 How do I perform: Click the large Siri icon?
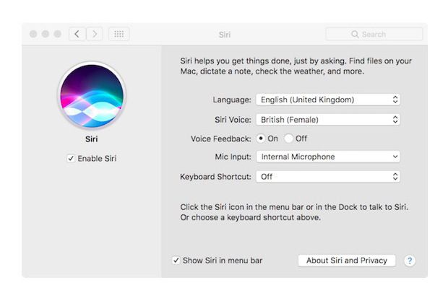point(91,94)
